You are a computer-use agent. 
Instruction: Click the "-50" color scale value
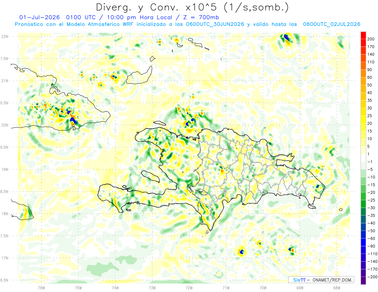(371, 231)
